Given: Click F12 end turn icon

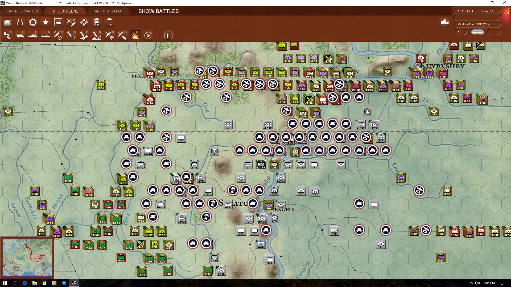Looking at the screenshot, I should pyautogui.click(x=148, y=35).
